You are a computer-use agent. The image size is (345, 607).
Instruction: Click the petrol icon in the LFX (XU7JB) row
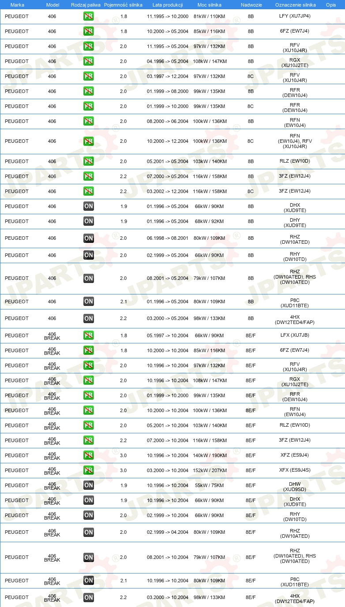pos(88,335)
